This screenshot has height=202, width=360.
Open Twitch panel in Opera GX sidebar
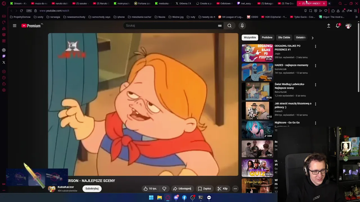4,56
